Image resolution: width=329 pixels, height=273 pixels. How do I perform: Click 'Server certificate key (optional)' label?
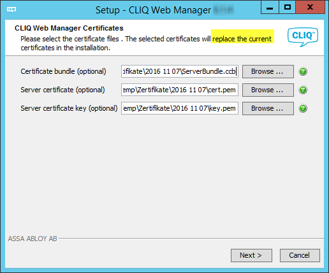click(x=69, y=108)
